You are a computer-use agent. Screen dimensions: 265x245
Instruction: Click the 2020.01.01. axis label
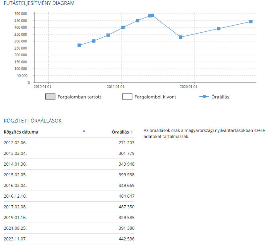[x=189, y=87]
